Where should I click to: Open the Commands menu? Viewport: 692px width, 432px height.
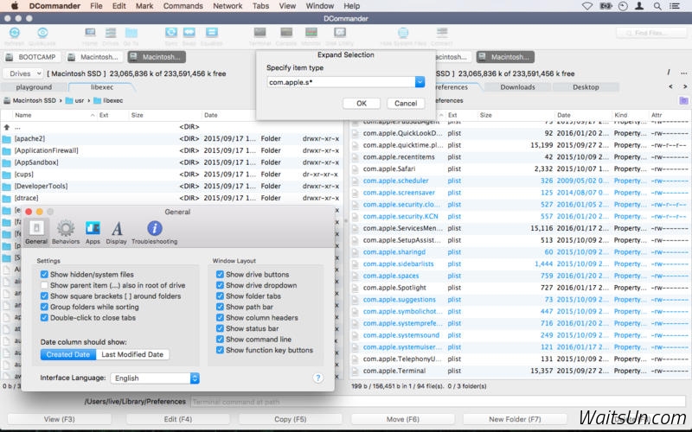point(183,6)
